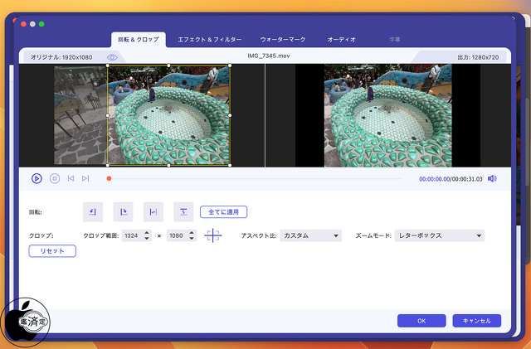
Task: Click the キャンセル button
Action: (x=477, y=321)
